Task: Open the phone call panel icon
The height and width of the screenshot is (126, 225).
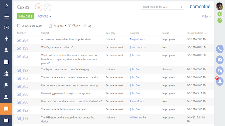Action: point(220,49)
